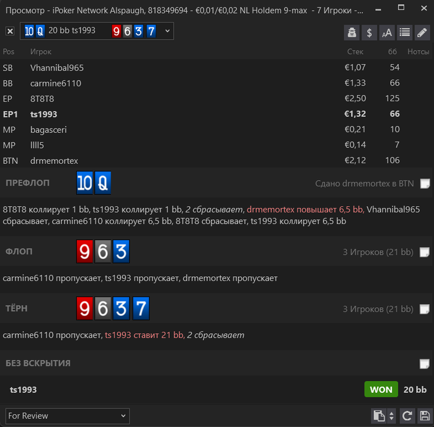Click the save floppy disk icon
This screenshot has height=427, width=434.
pyautogui.click(x=425, y=416)
